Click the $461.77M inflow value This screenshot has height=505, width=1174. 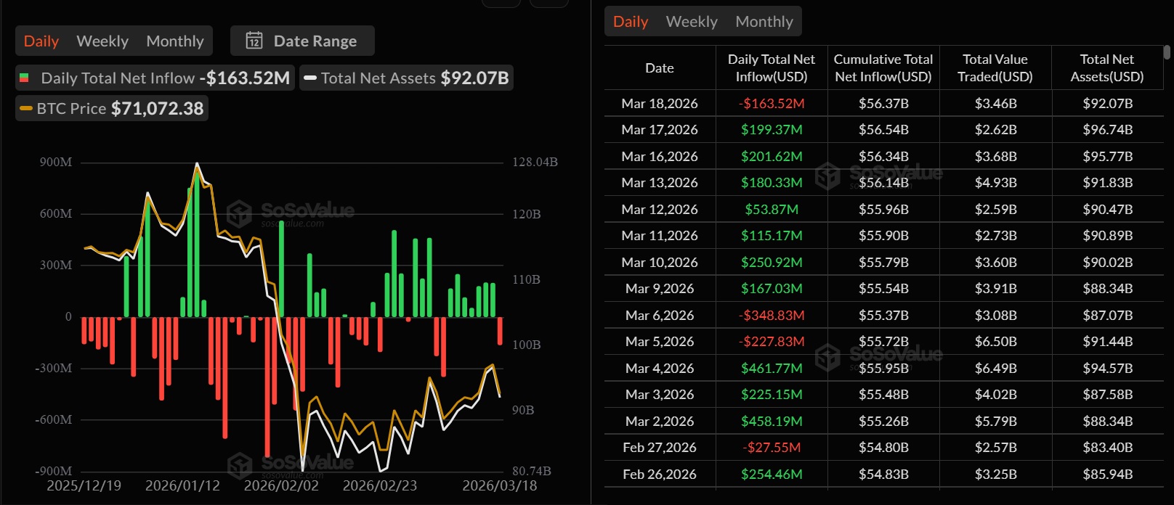point(772,369)
